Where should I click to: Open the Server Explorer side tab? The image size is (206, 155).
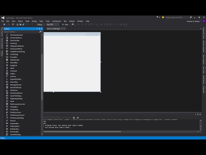click(x=2, y=43)
